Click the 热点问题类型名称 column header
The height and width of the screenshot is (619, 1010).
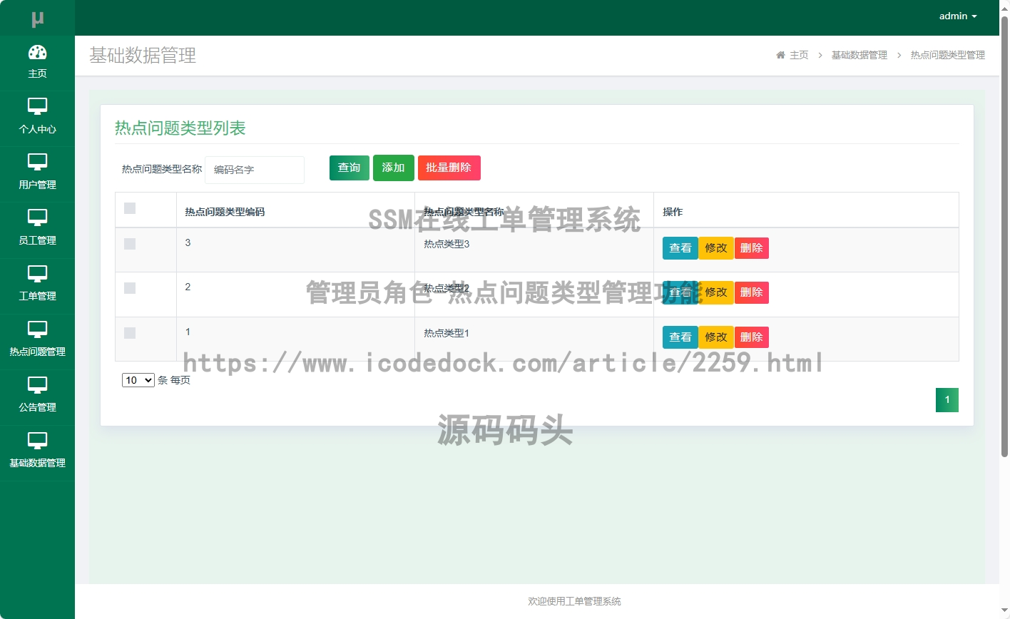click(464, 212)
